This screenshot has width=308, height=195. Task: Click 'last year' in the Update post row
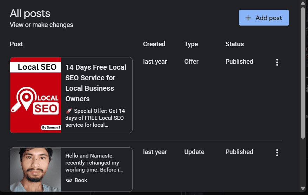[155, 152]
